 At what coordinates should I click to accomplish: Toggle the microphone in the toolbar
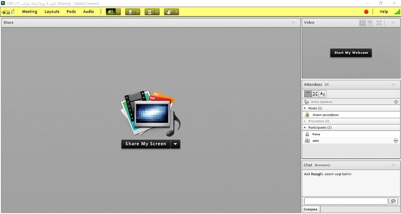tap(130, 12)
